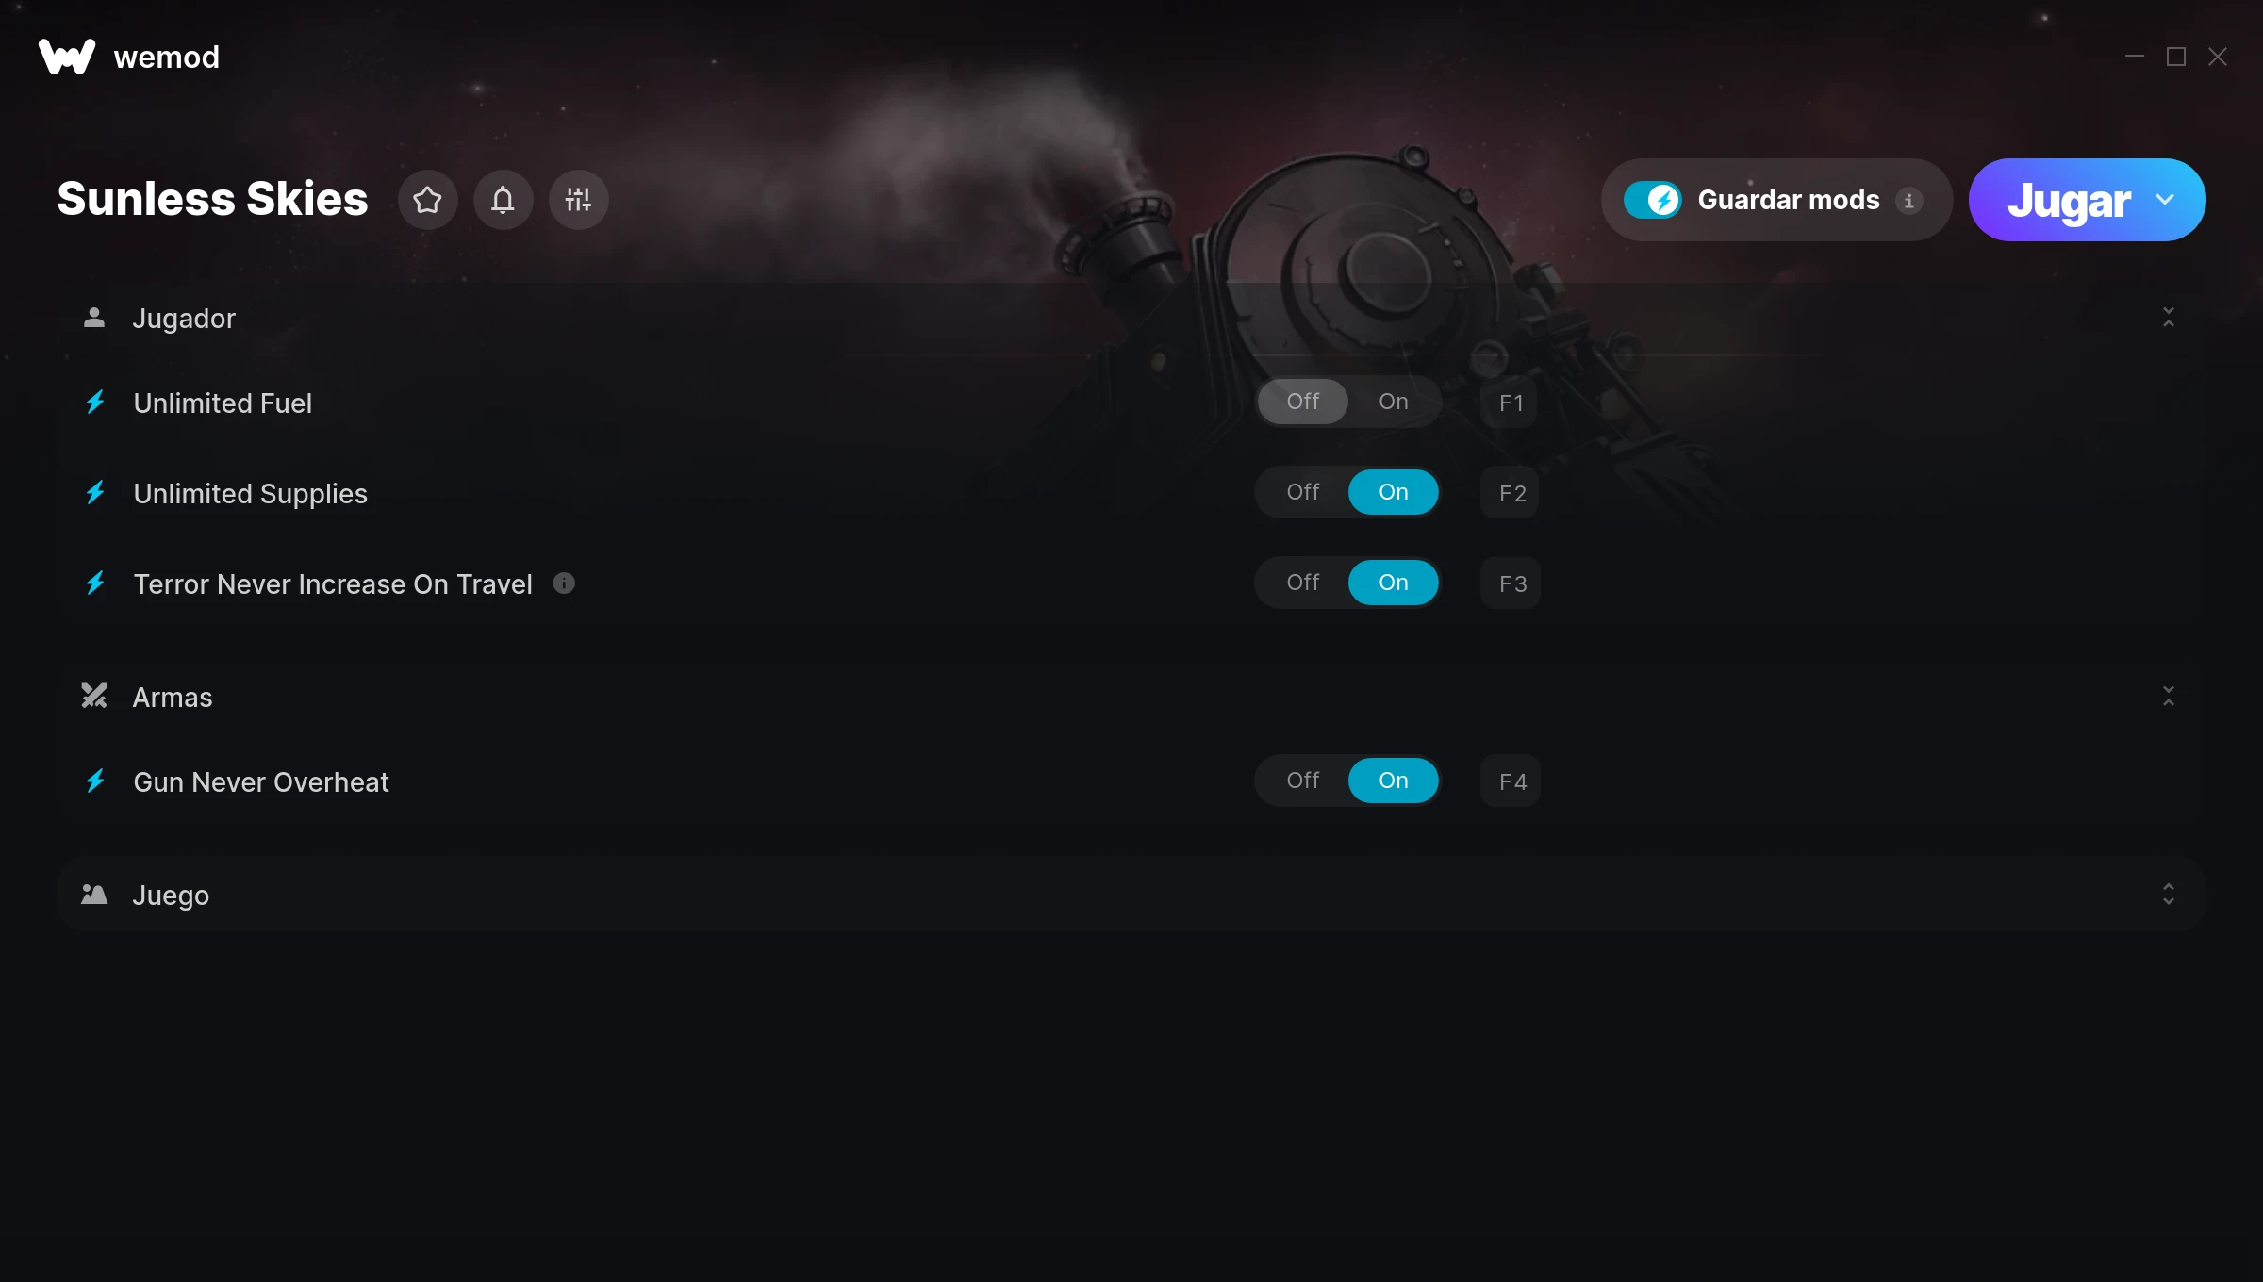The height and width of the screenshot is (1282, 2263).
Task: Open the notifications bell icon
Action: [x=503, y=200]
